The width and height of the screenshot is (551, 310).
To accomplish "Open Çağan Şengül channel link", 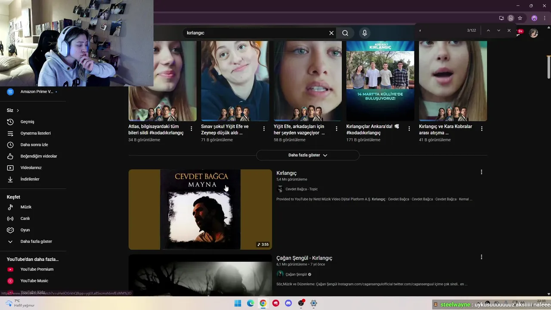I will [296, 274].
